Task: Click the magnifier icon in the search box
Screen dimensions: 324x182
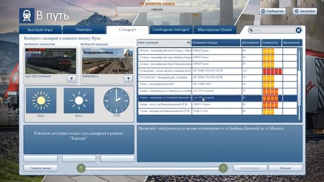Action: coord(251,30)
